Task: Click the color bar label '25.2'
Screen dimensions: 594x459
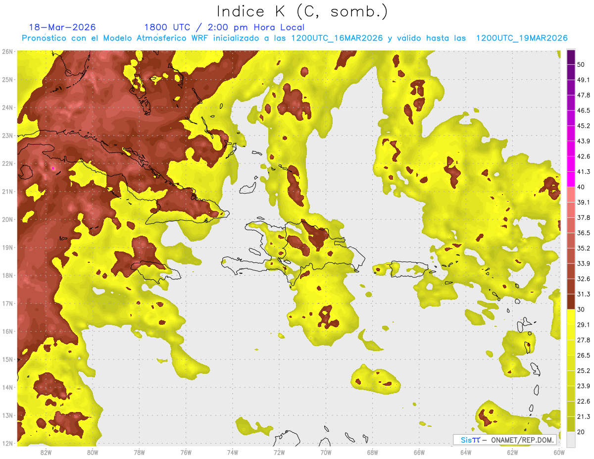Action: click(584, 371)
